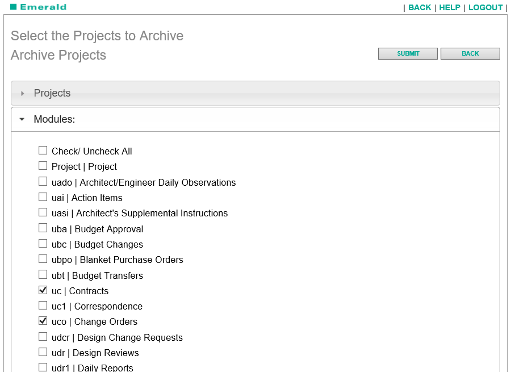The width and height of the screenshot is (511, 372).
Task: Check the udr Design Reviews module
Action: [x=43, y=352]
